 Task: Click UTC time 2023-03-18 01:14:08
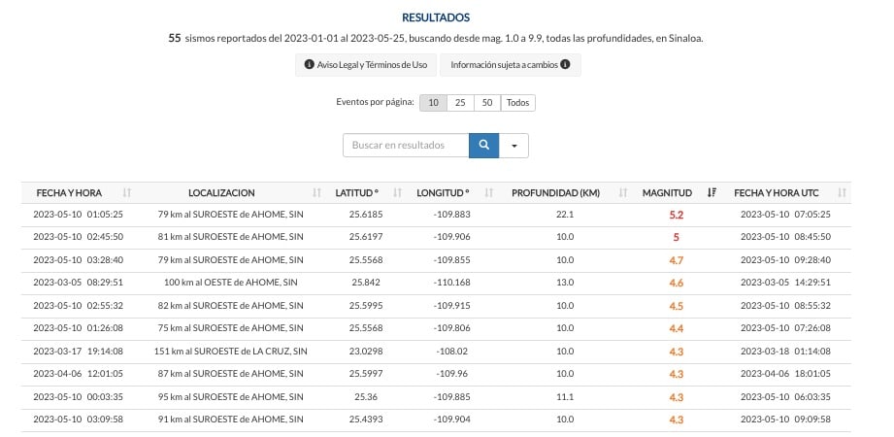click(785, 351)
